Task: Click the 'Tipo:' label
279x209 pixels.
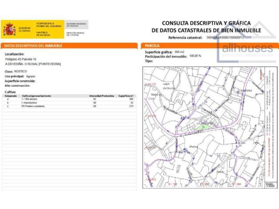Action: click(149, 61)
